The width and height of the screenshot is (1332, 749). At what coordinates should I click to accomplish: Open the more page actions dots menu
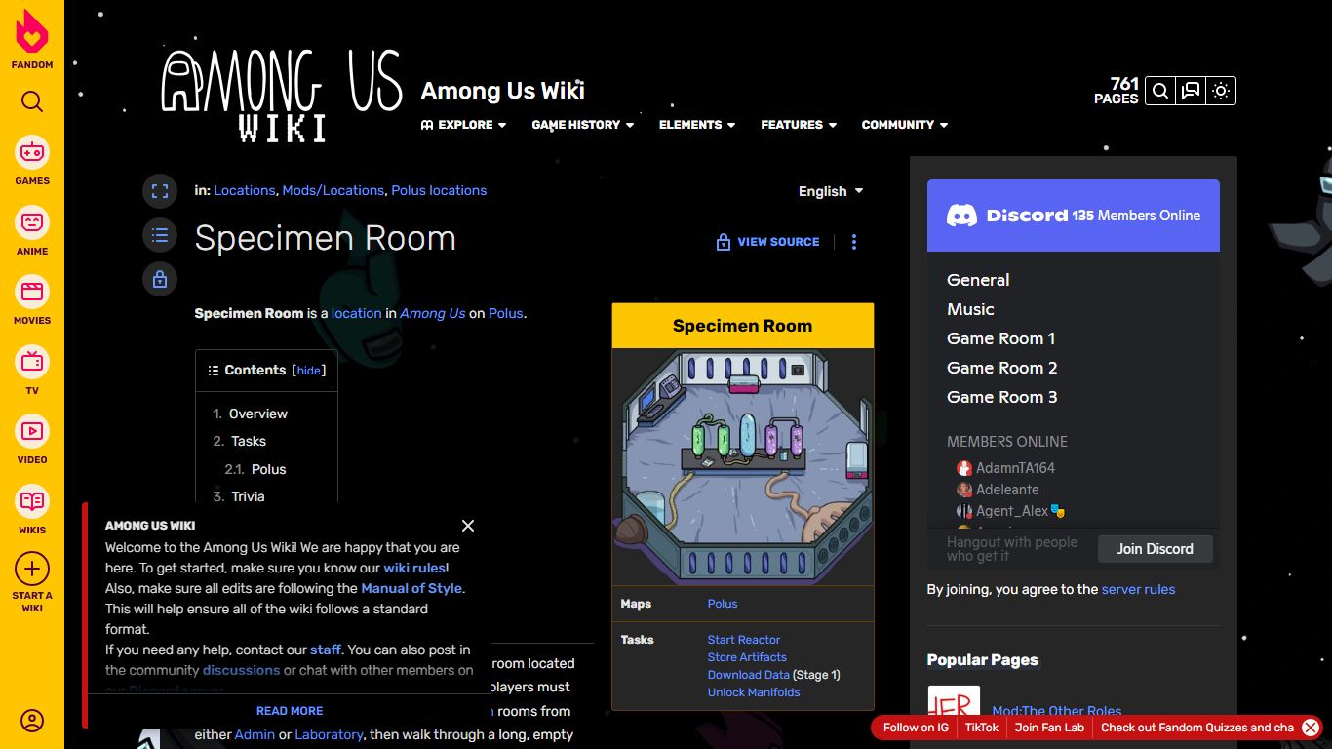click(x=854, y=242)
